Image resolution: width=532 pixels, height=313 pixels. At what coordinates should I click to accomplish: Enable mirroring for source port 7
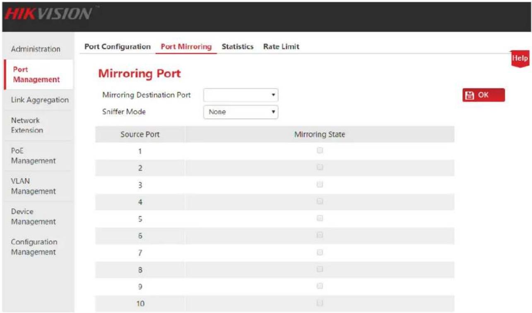(x=320, y=252)
